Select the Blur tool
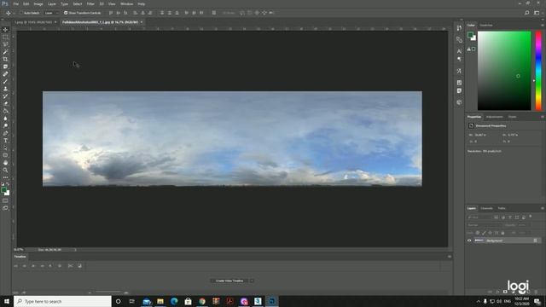Image resolution: width=546 pixels, height=307 pixels. click(x=5, y=119)
